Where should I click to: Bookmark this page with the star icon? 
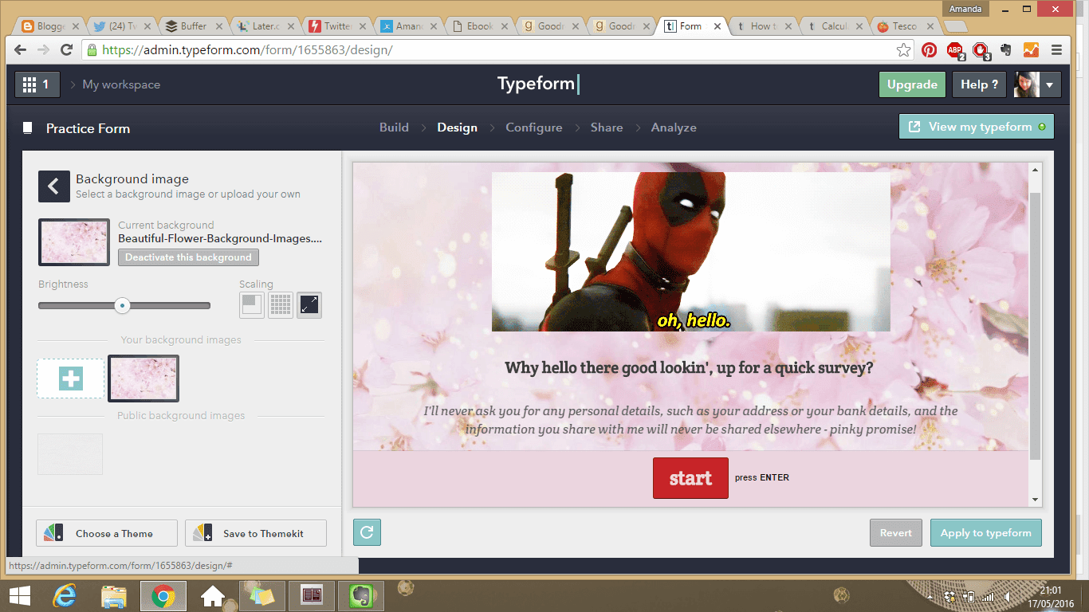(x=903, y=50)
